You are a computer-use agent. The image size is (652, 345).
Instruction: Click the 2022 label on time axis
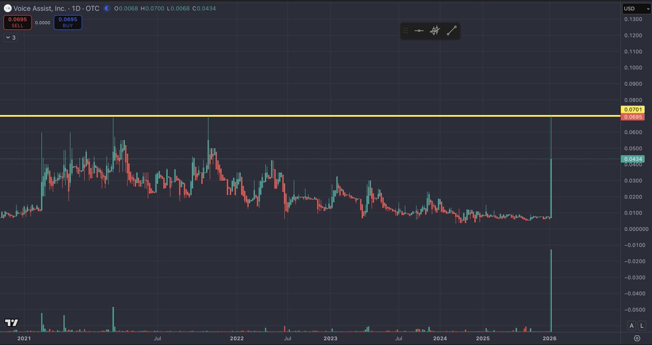(236, 338)
